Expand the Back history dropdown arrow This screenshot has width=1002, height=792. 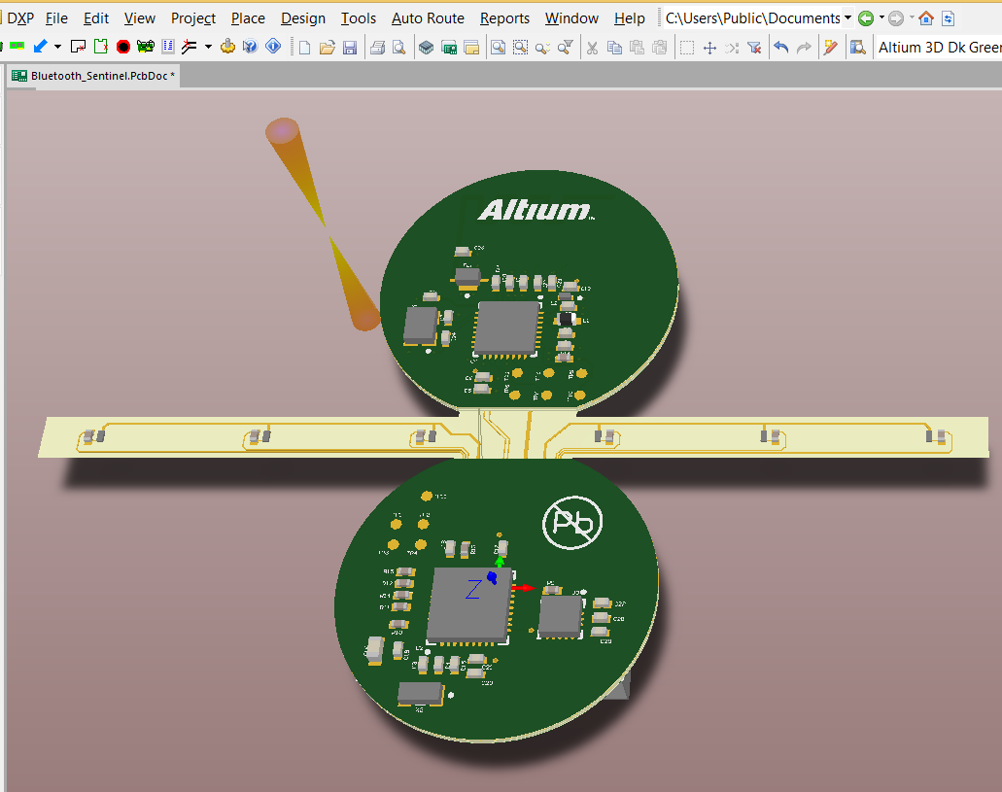[881, 17]
